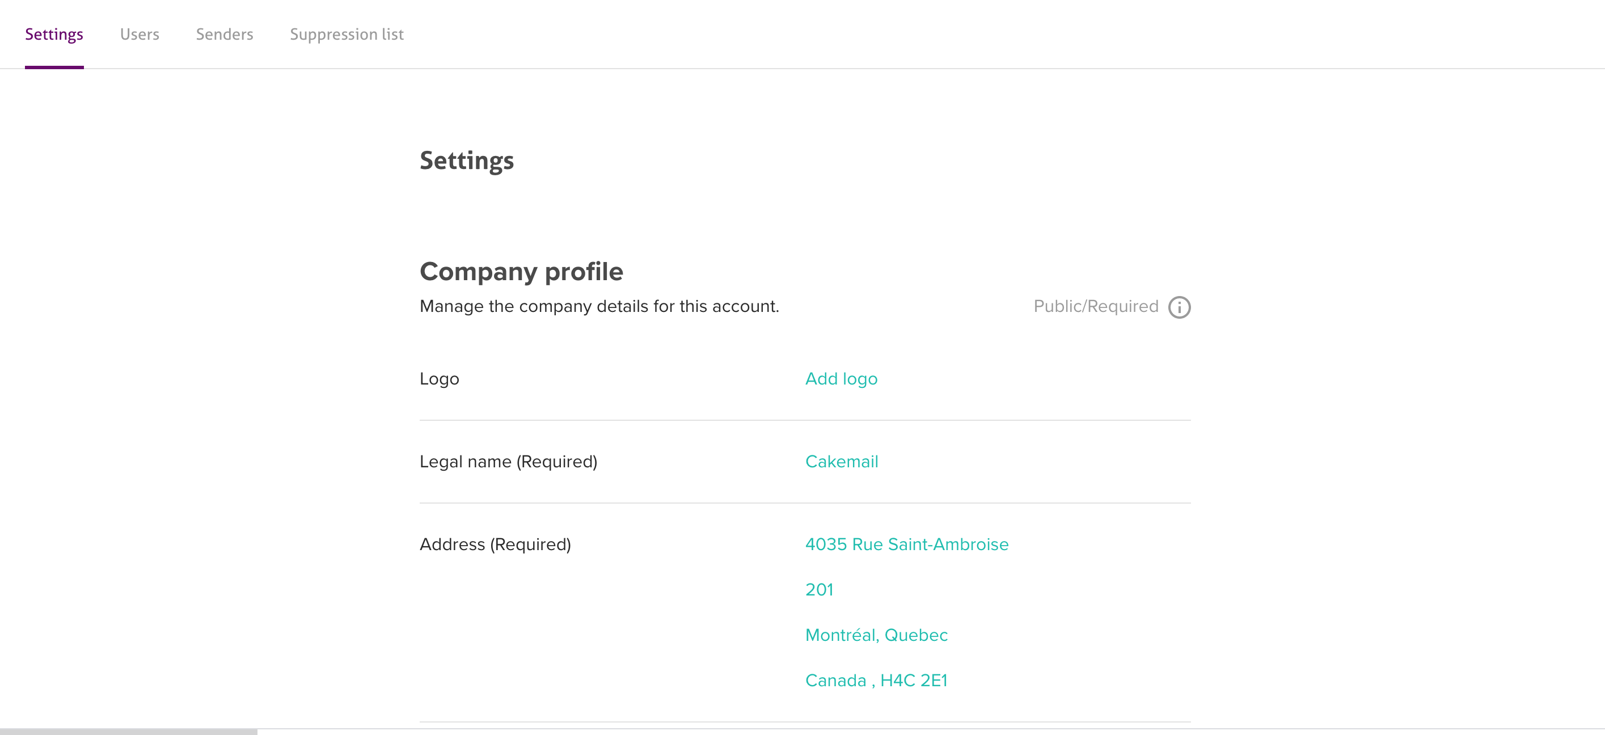Viewport: 1605px width, 735px height.
Task: Go to the Suppression list tab
Action: coord(347,34)
